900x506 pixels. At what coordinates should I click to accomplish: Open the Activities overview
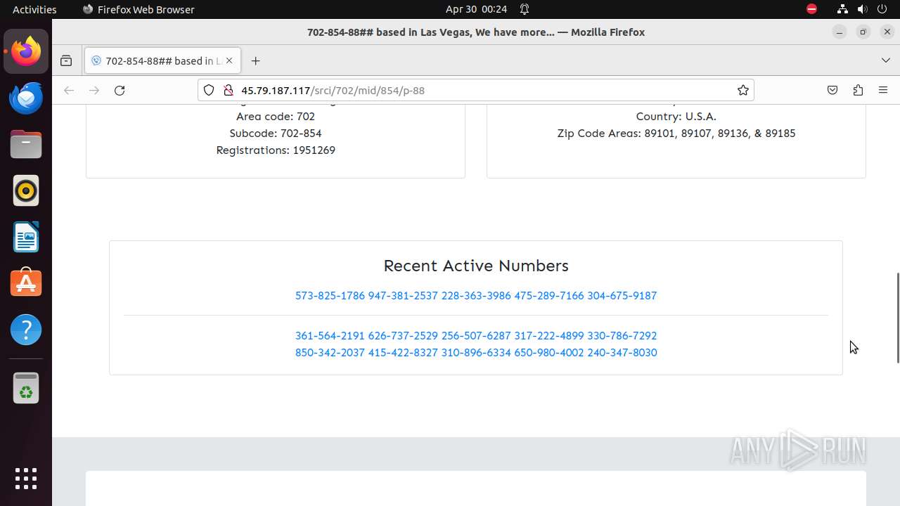[34, 9]
